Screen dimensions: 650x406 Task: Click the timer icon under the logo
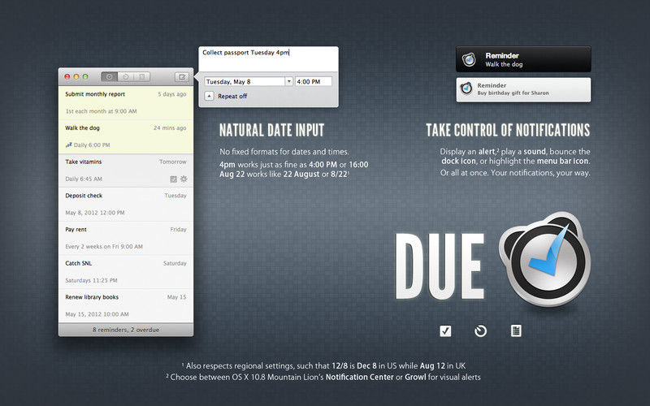pos(480,330)
